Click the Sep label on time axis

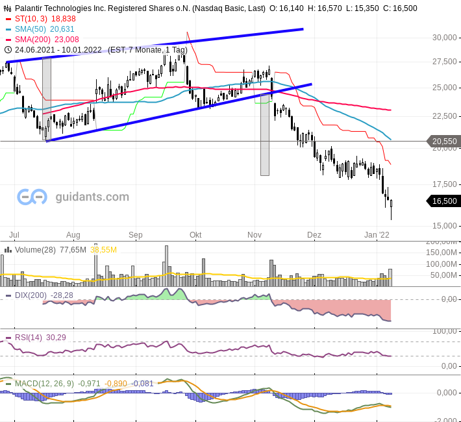[136, 234]
